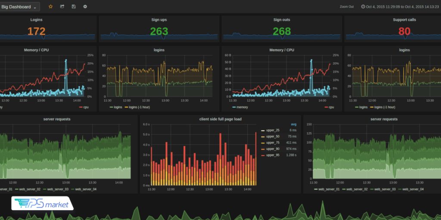Click the Sign ups panel title
Image resolution: width=441 pixels, height=220 pixels.
[159, 20]
